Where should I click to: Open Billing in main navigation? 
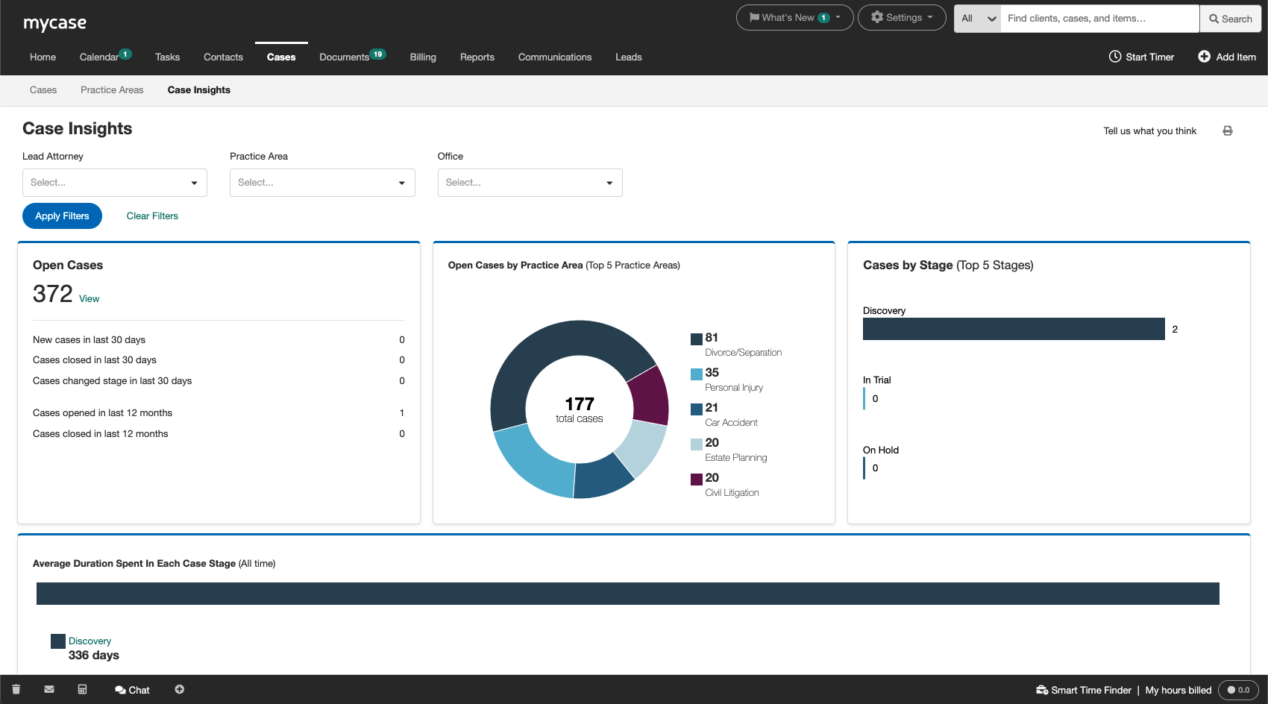tap(423, 57)
